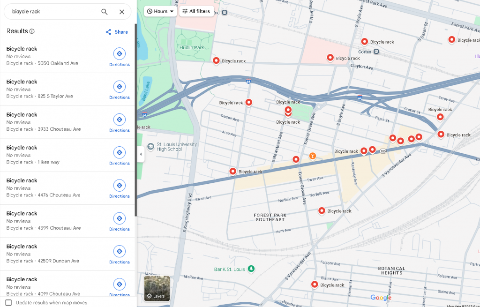Click the search magnifier icon
The width and height of the screenshot is (480, 307).
tap(105, 12)
